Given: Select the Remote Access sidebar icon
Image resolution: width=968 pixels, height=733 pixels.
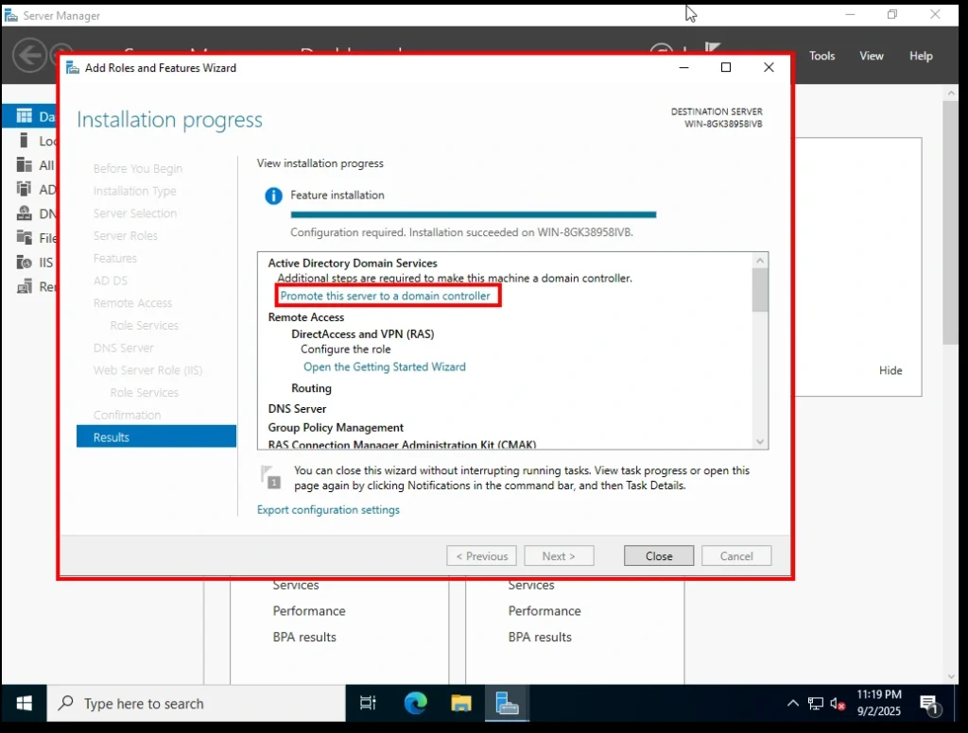Looking at the screenshot, I should pyautogui.click(x=24, y=286).
